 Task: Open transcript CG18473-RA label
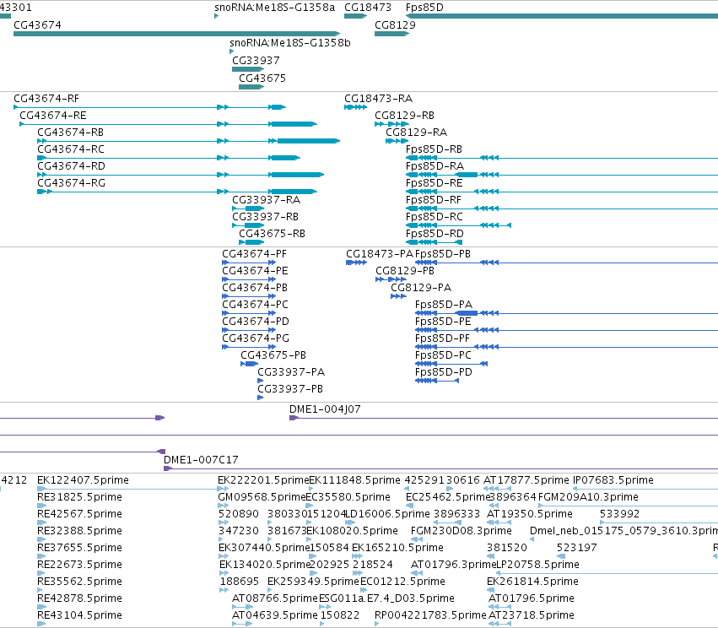tap(378, 99)
